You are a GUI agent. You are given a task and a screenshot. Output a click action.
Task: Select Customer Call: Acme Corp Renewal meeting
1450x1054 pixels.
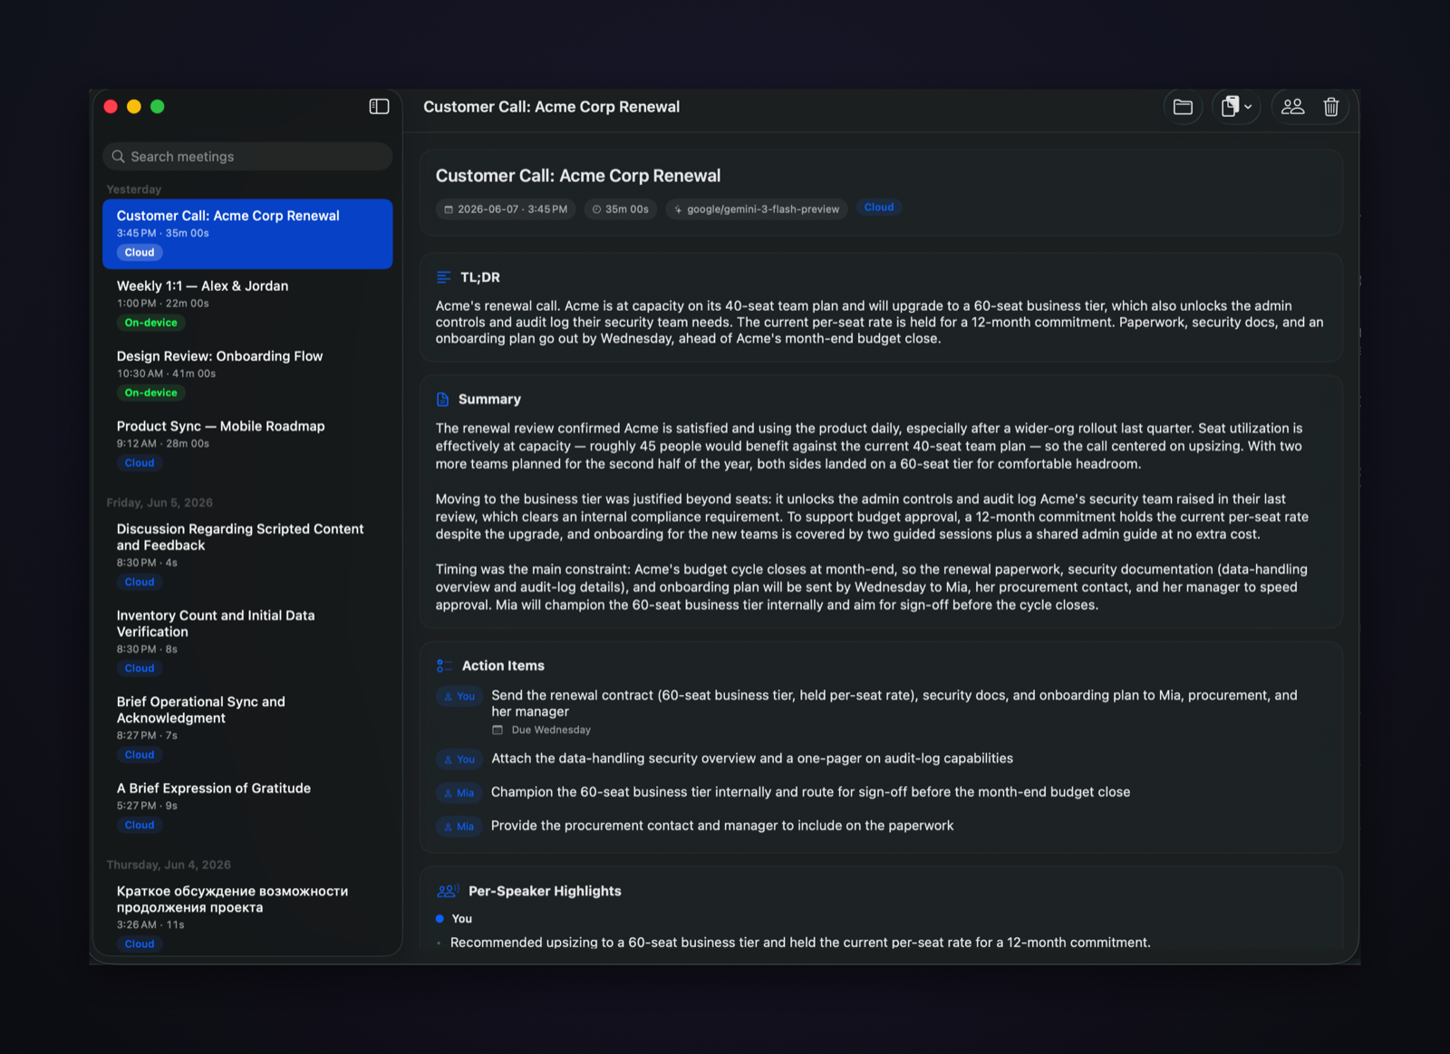pyautogui.click(x=247, y=234)
